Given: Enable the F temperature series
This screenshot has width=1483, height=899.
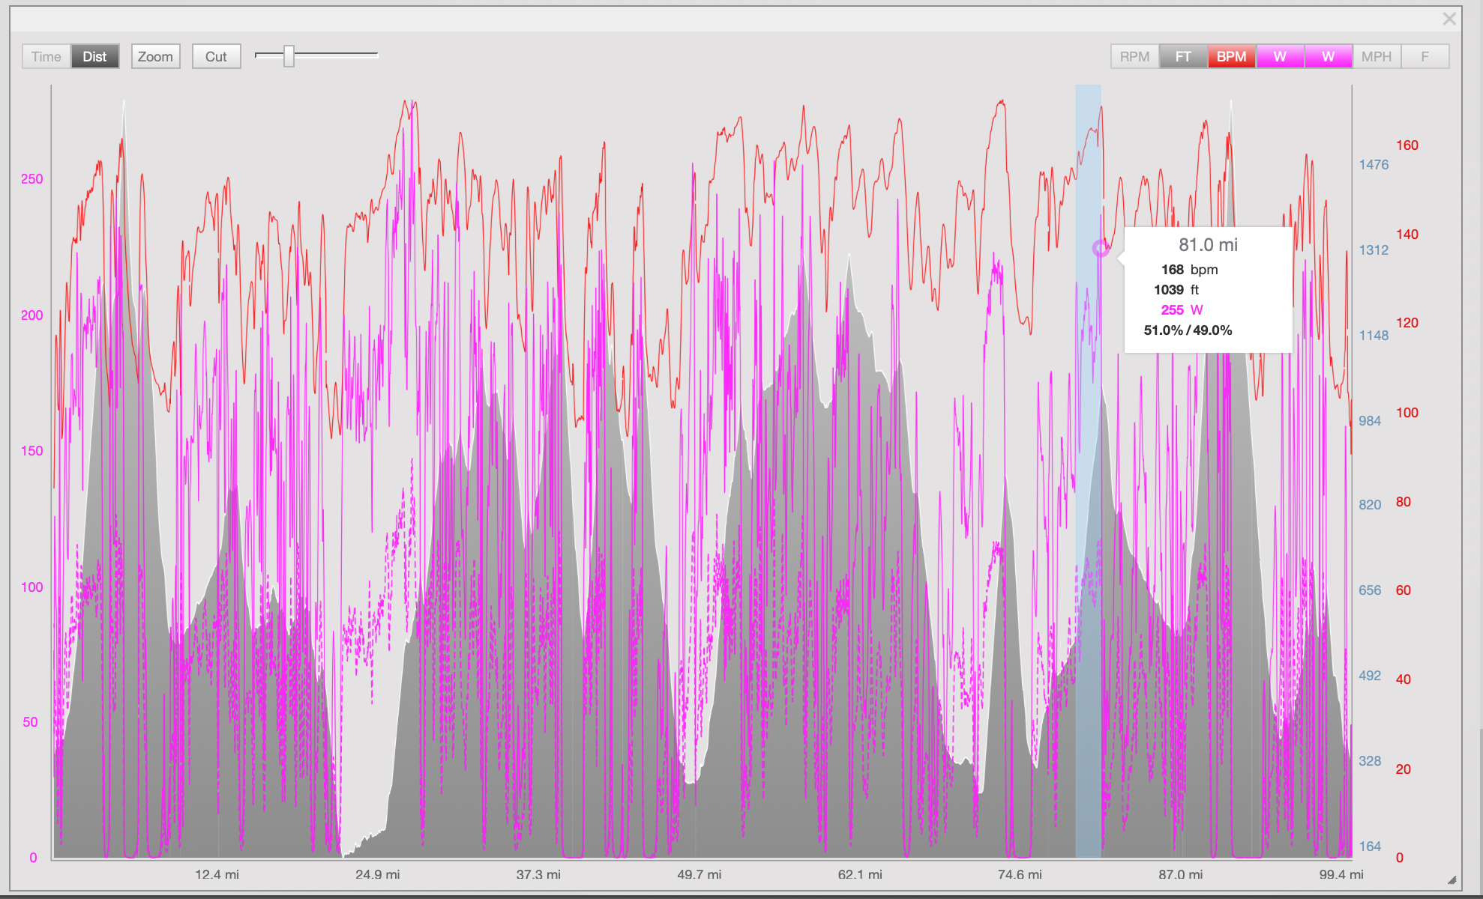Looking at the screenshot, I should (1425, 56).
